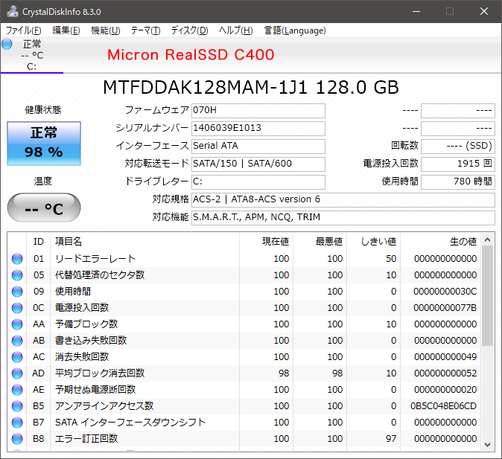This screenshot has width=502, height=459.
Task: Click status orb for リードエラーレート row
Action: click(x=17, y=259)
